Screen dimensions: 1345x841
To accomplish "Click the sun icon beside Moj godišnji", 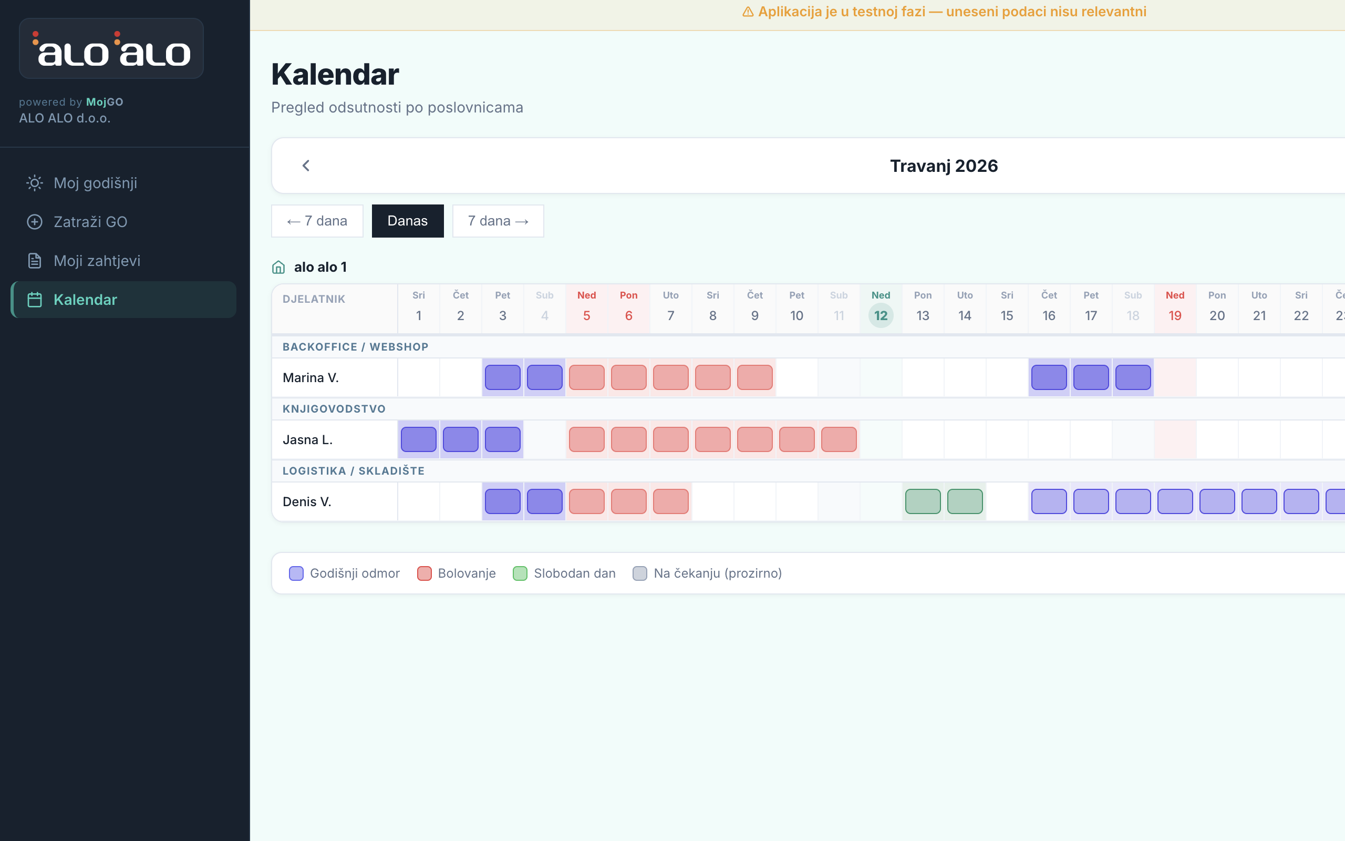I will point(35,183).
